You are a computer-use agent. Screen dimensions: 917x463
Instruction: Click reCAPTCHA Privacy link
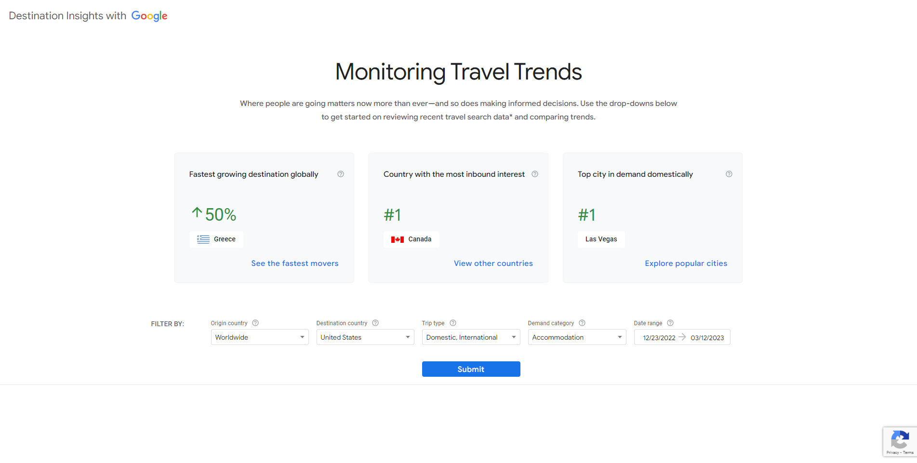(x=892, y=453)
